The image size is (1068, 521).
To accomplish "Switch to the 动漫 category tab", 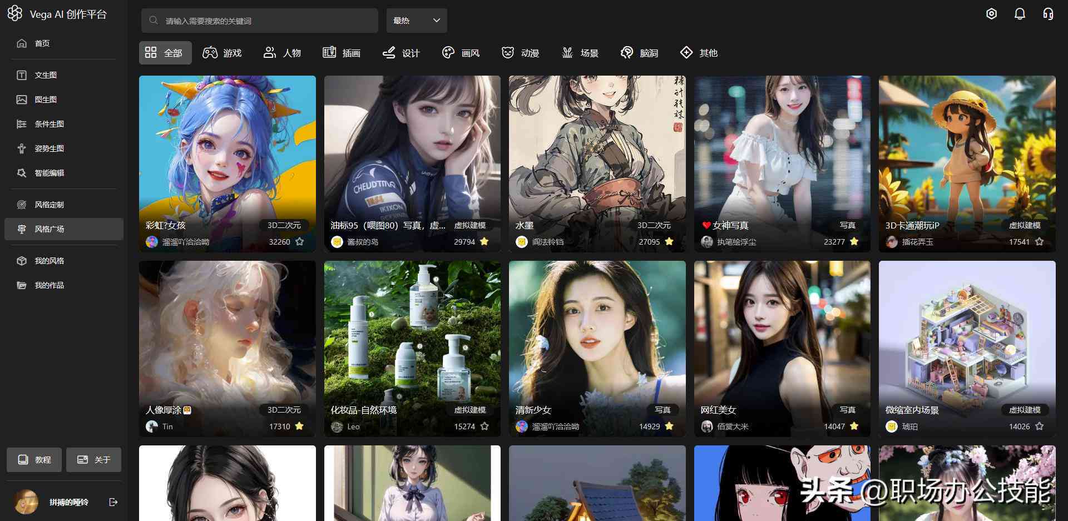I will pyautogui.click(x=520, y=53).
